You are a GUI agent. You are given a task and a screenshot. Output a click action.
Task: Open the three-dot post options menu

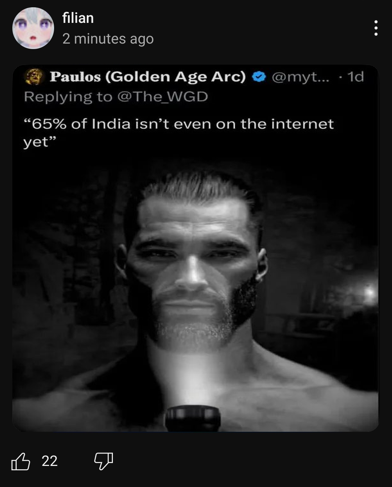(x=376, y=28)
